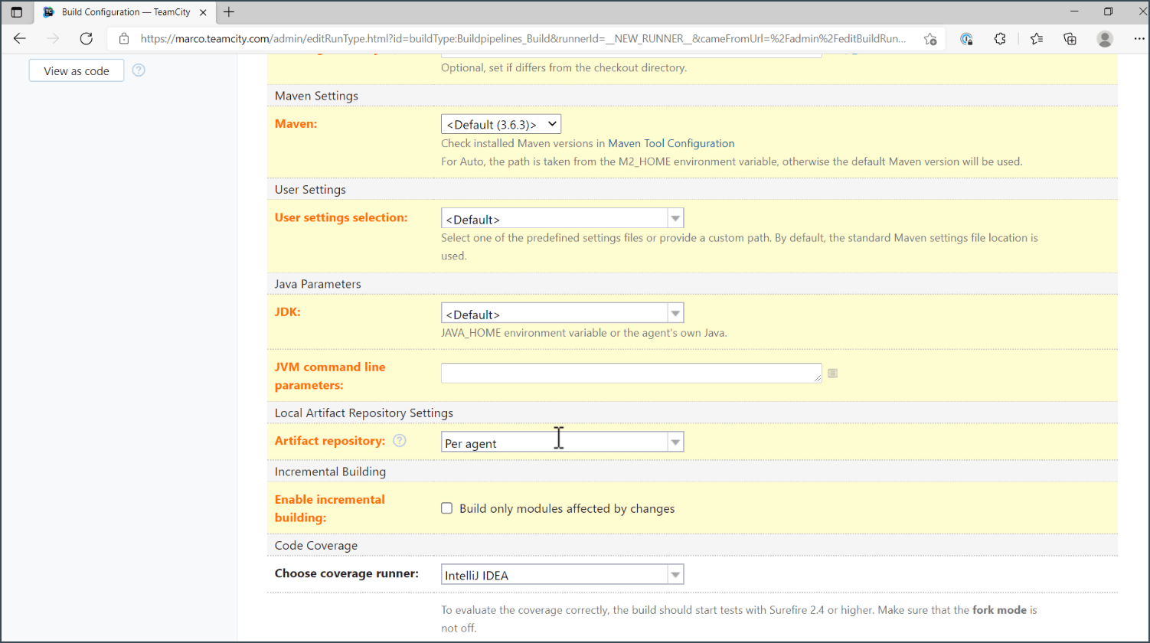Click the View as code button
The height and width of the screenshot is (643, 1150).
tap(77, 70)
